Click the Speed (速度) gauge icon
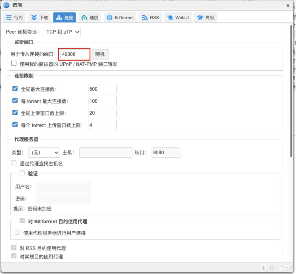The width and height of the screenshot is (296, 274). click(84, 18)
